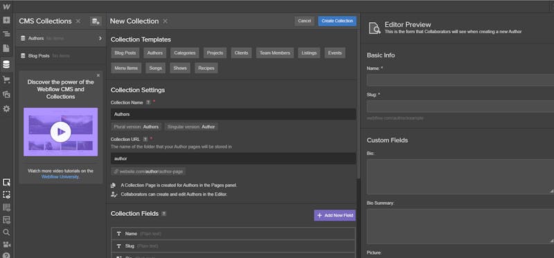Click the Slug input in Editor Preview
Image resolution: width=554 pixels, height=258 pixels.
tap(461, 107)
